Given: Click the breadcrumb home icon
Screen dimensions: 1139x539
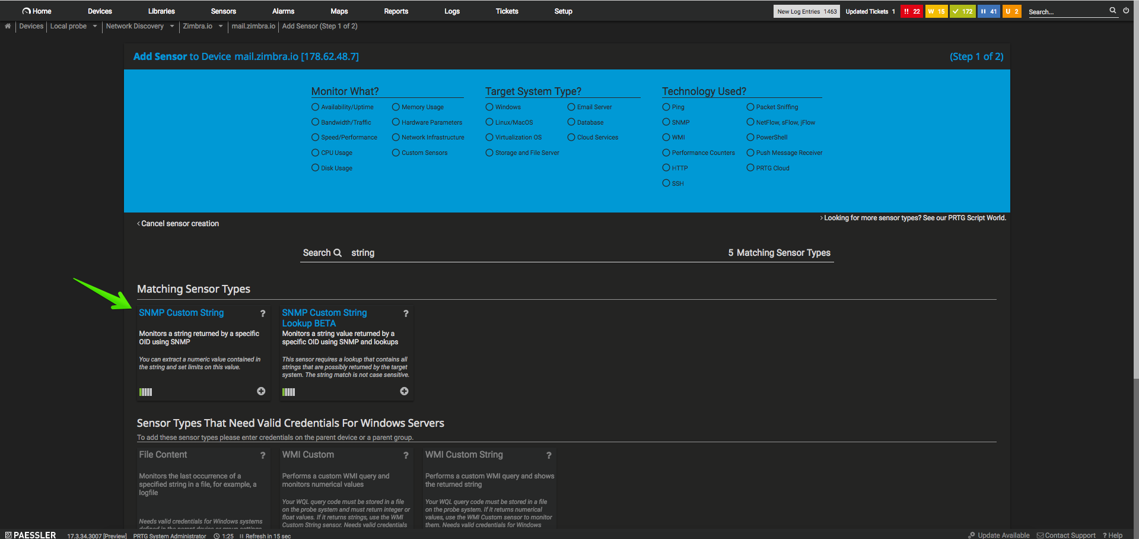Looking at the screenshot, I should (8, 26).
